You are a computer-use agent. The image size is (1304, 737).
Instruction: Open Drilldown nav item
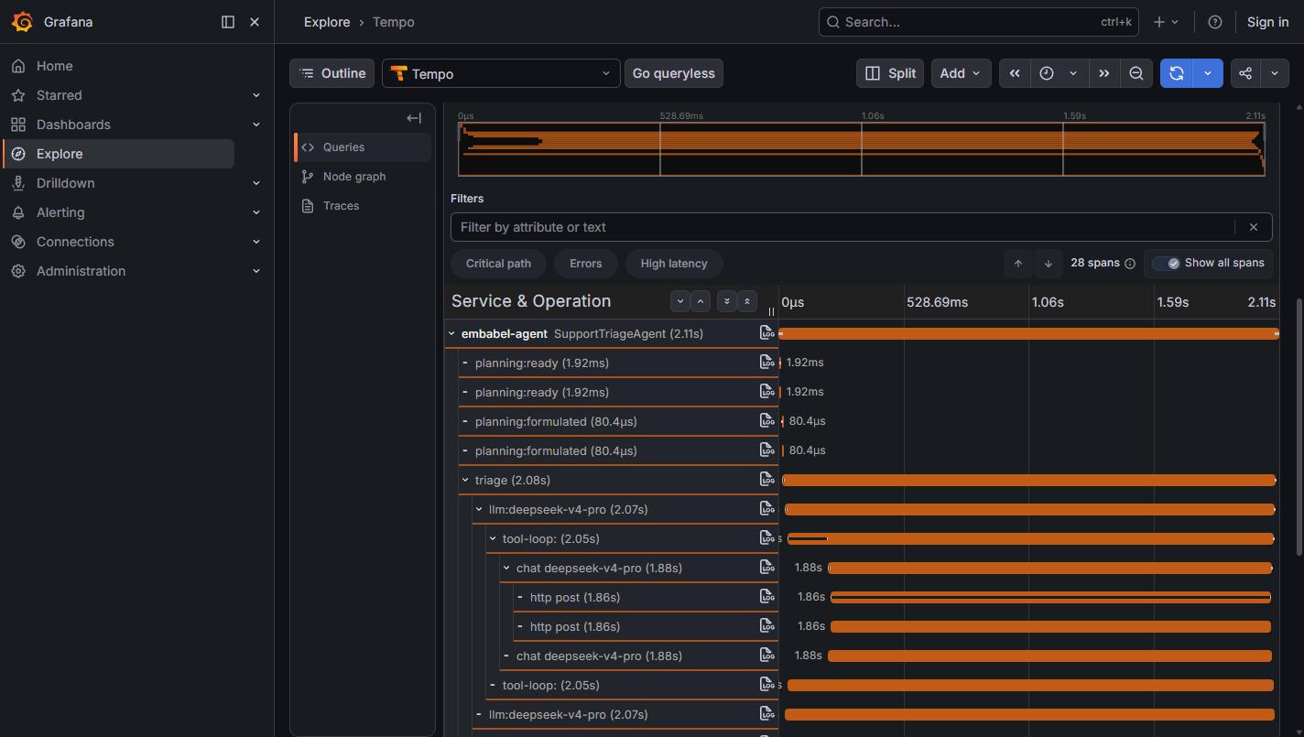pyautogui.click(x=65, y=183)
